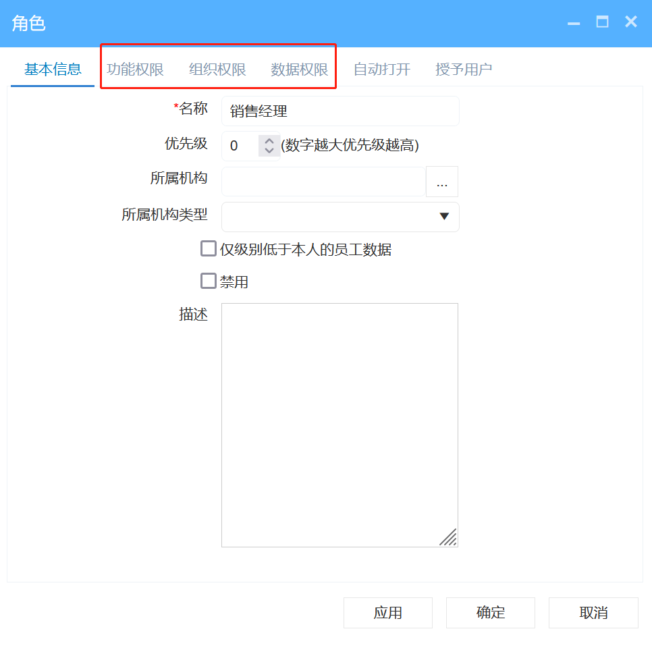Check the 仅级别低于本人的员工数据 checkbox
The height and width of the screenshot is (652, 652).
pyautogui.click(x=208, y=248)
